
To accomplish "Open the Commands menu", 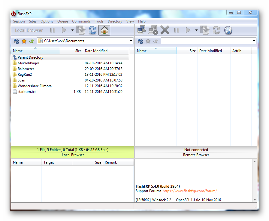I will coord(81,21).
